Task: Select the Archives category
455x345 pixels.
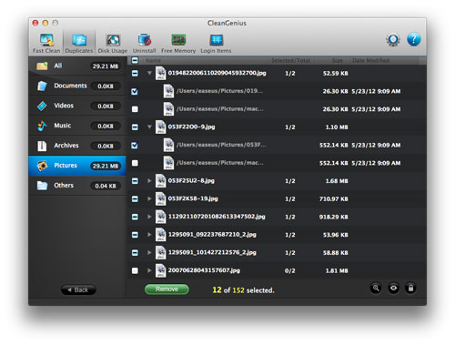Action: 77,146
